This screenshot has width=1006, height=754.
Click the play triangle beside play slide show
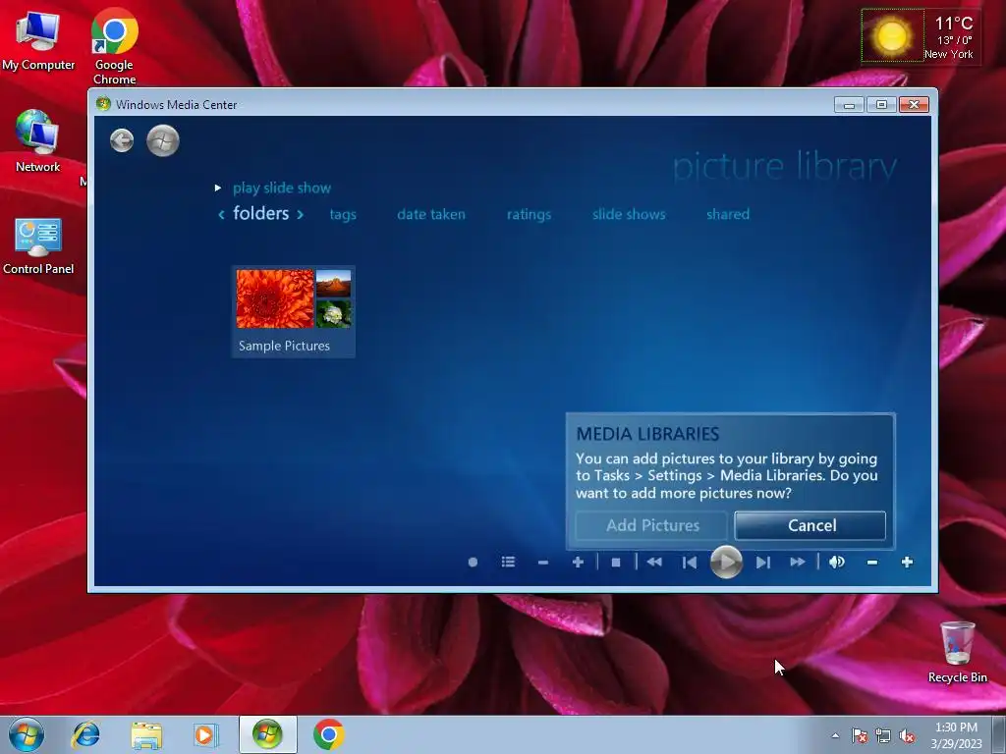(x=218, y=188)
